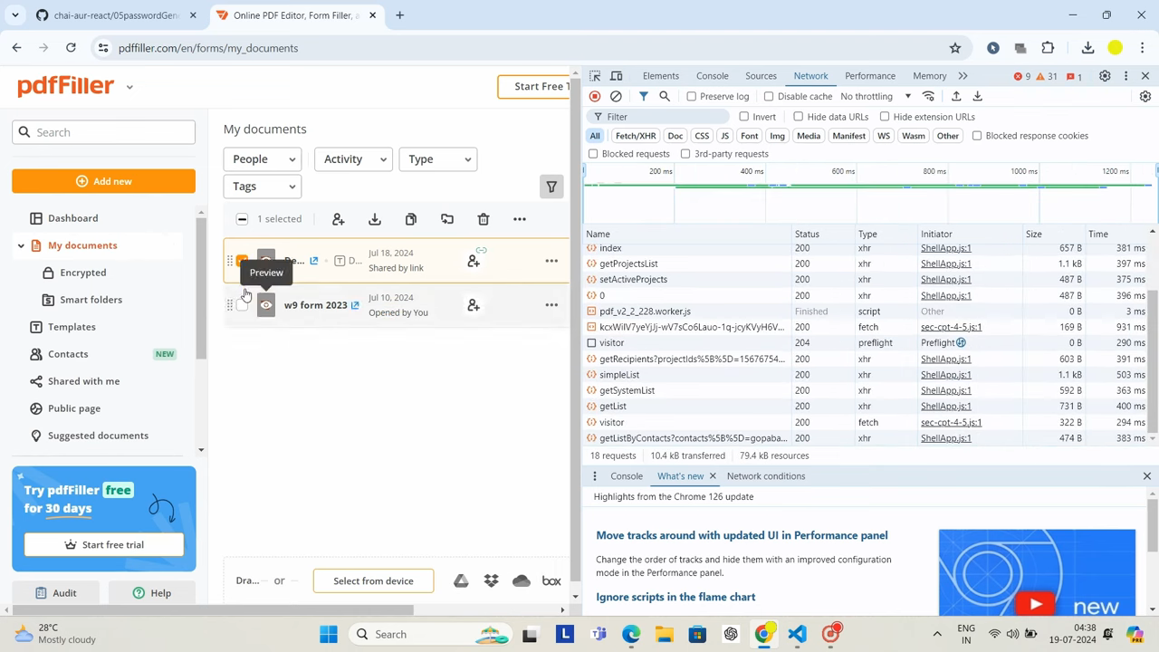Deselect all with the 1 selected checkbox
1159x652 pixels.
242,219
